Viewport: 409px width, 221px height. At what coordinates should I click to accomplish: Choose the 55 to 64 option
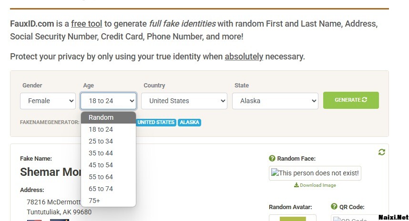tap(101, 177)
